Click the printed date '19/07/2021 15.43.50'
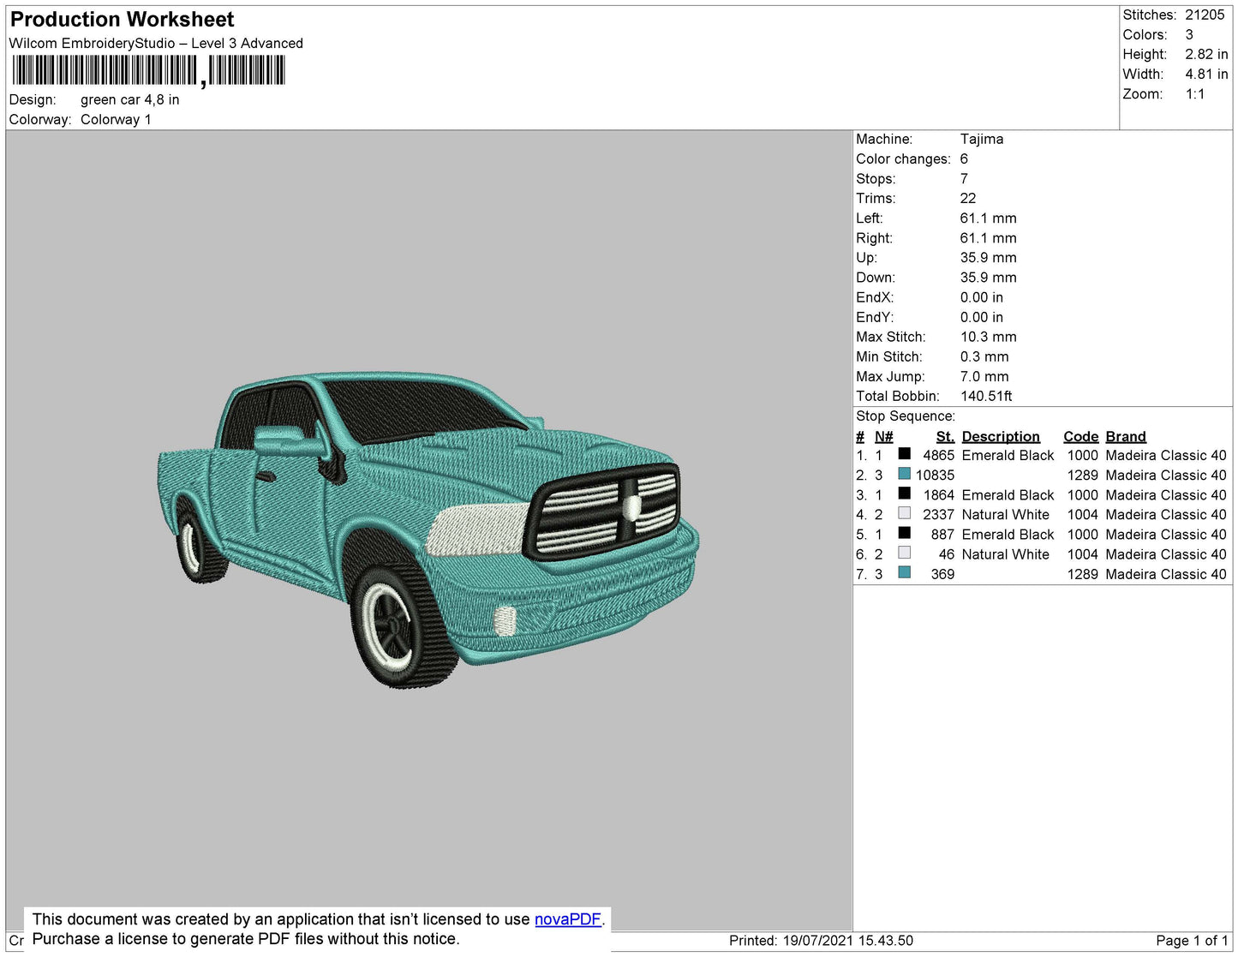The height and width of the screenshot is (957, 1238). tap(848, 941)
